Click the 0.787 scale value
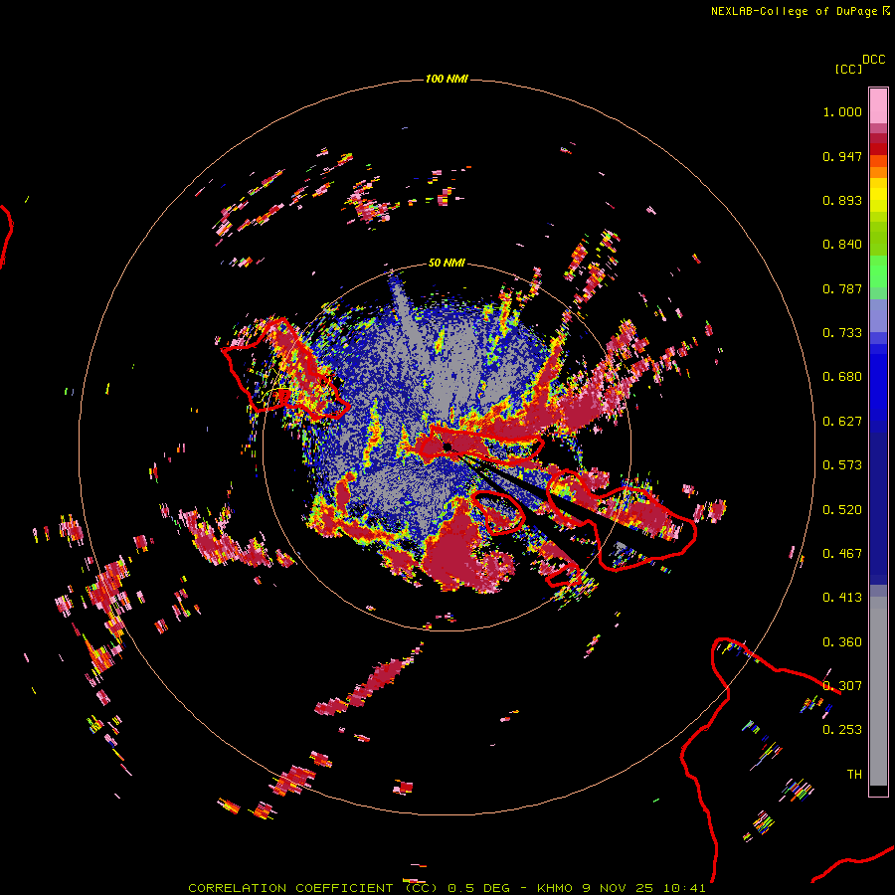Screen dimensions: 895x895 pyautogui.click(x=842, y=288)
